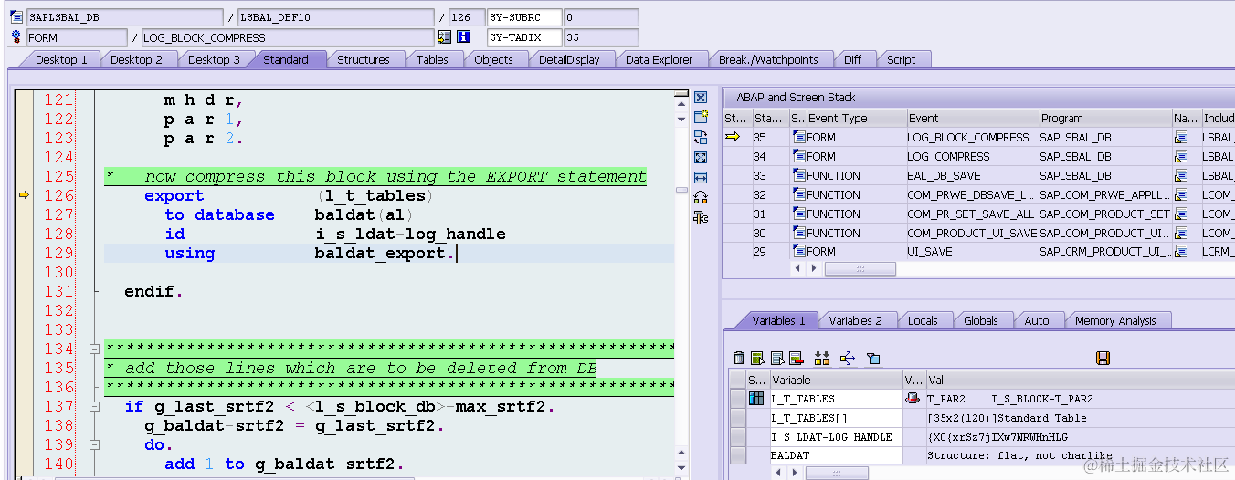Screen dimensions: 1235x480
Task: Click the source icon in BAL_DB_SAVE stack row
Action: click(799, 175)
